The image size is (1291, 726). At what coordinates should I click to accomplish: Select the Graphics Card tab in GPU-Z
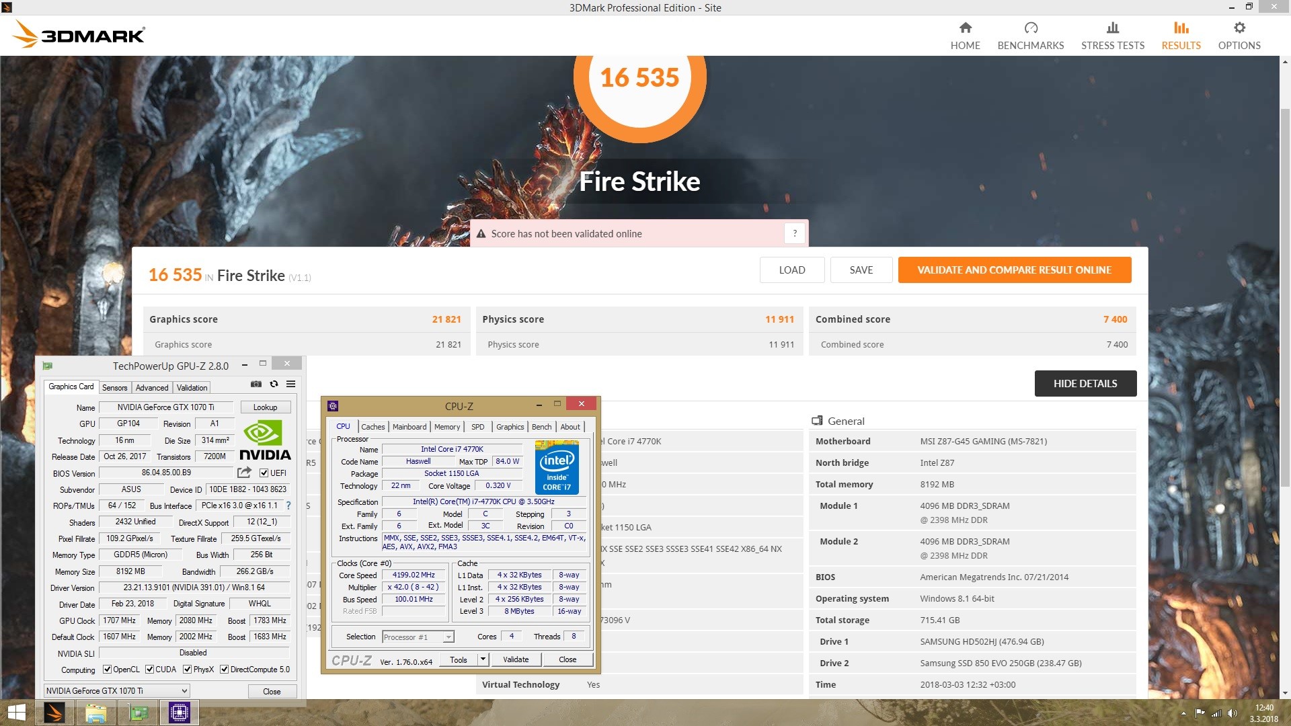[71, 387]
